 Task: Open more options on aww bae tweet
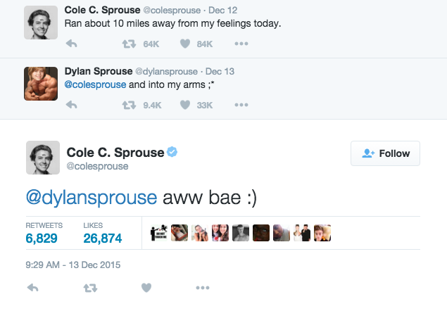click(x=203, y=288)
